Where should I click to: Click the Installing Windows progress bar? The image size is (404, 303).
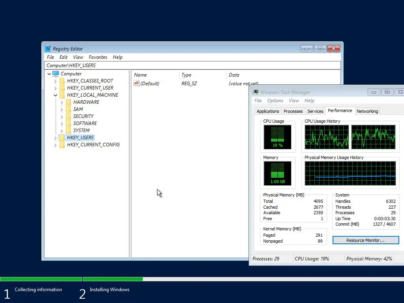(x=243, y=279)
